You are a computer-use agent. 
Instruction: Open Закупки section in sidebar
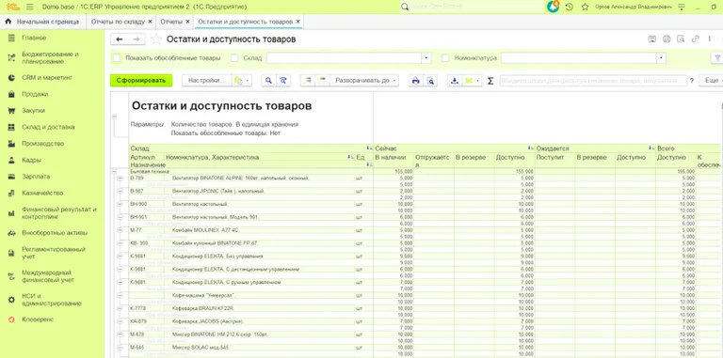[x=33, y=111]
